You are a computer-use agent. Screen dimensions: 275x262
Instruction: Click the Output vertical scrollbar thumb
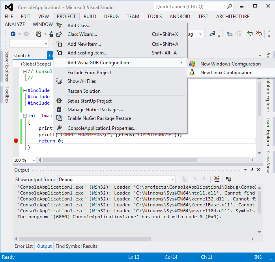[259, 202]
